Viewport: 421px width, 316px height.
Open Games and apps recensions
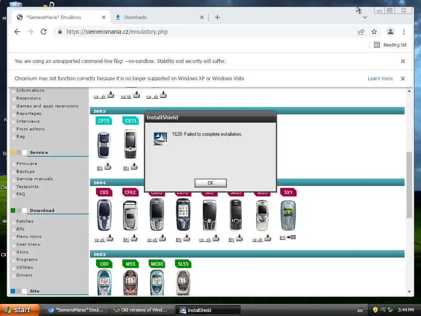47,106
